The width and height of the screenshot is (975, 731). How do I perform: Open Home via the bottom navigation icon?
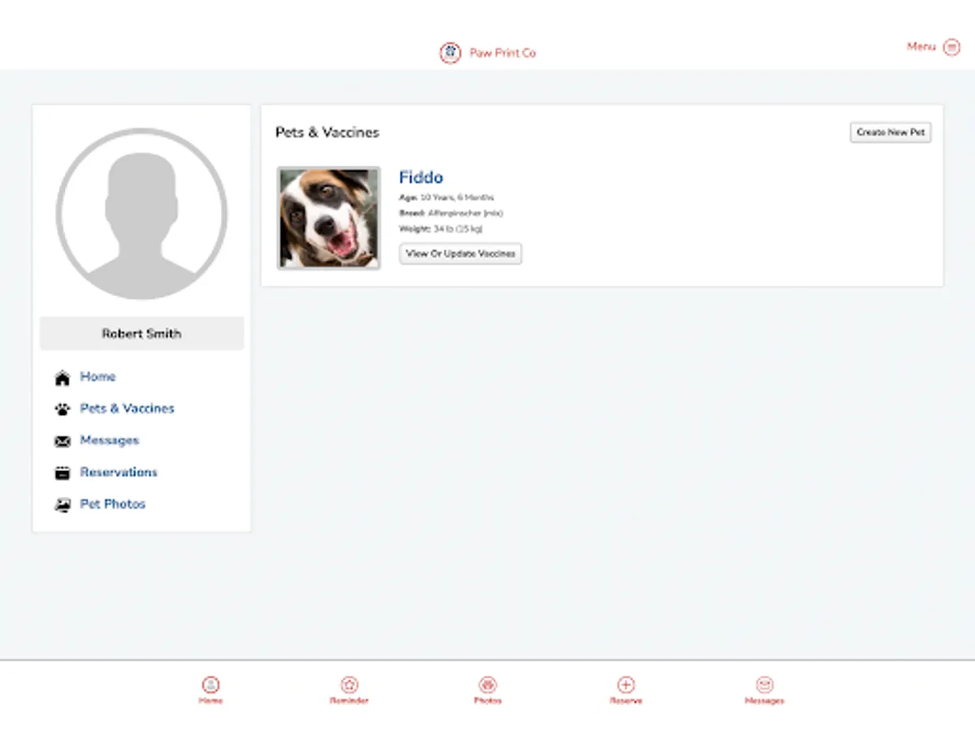210,686
